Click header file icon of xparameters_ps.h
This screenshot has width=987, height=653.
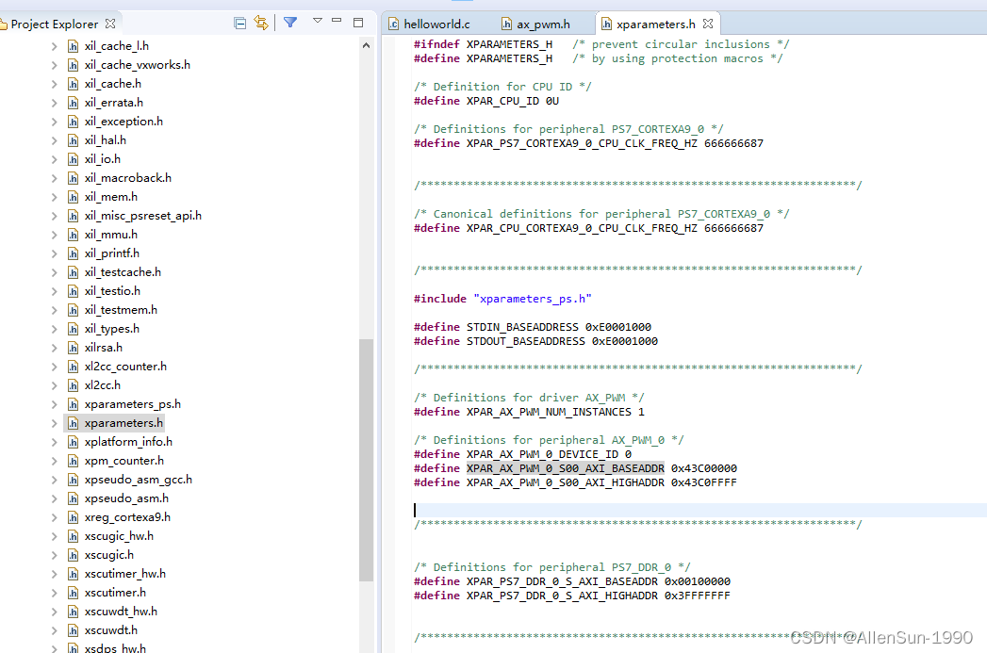click(x=73, y=404)
